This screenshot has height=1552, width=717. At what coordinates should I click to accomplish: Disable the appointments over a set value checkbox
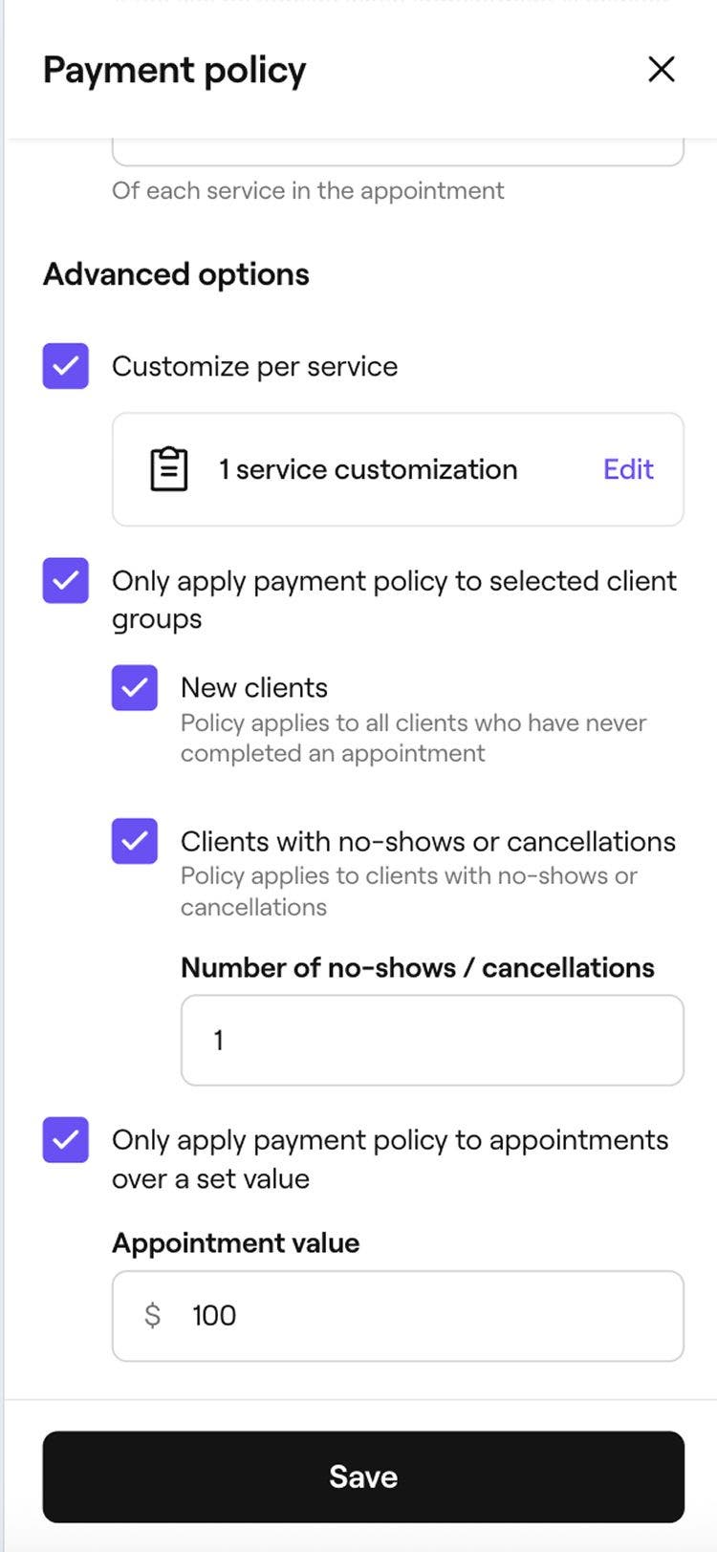[x=66, y=1140]
